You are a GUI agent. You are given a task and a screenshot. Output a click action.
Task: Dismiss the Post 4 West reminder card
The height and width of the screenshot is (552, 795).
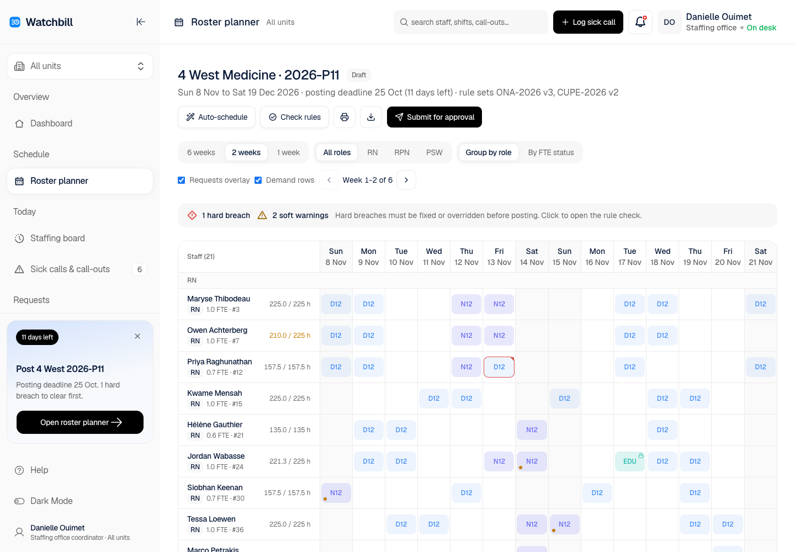point(137,336)
